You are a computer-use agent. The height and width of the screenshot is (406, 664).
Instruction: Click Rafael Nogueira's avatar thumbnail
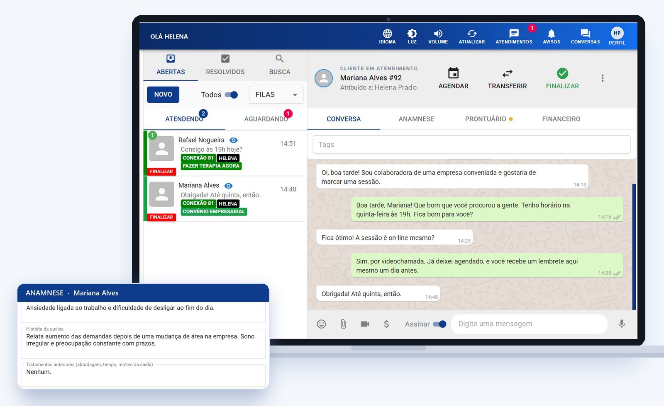coord(162,148)
